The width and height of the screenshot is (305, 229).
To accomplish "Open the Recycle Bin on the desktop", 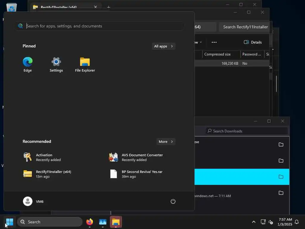I will click(12, 8).
